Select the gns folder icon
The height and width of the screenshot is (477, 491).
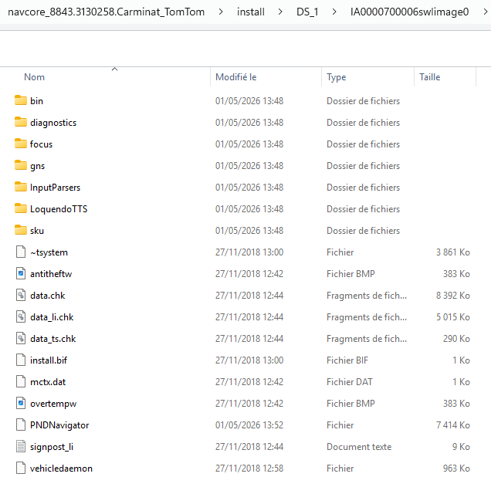click(21, 165)
